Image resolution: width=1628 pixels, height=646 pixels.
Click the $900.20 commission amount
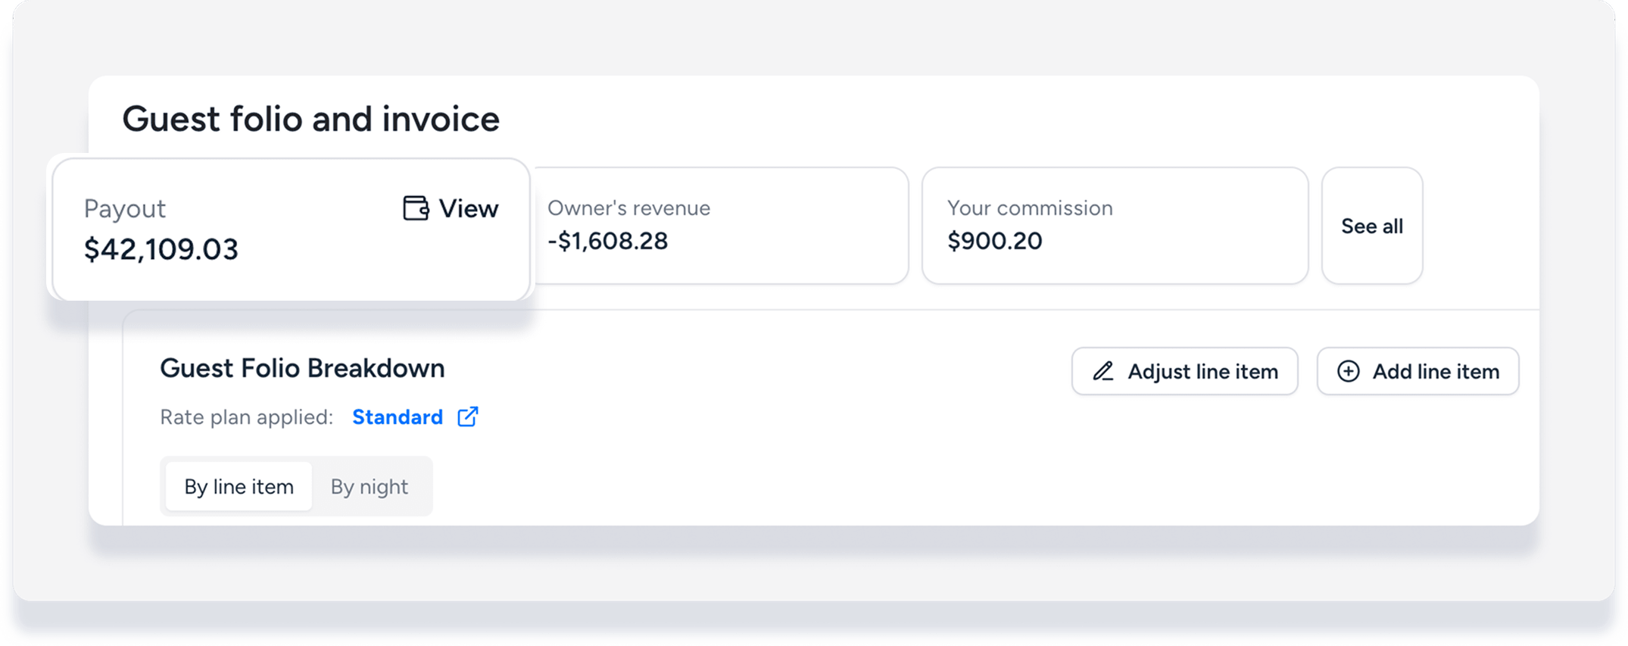[995, 241]
